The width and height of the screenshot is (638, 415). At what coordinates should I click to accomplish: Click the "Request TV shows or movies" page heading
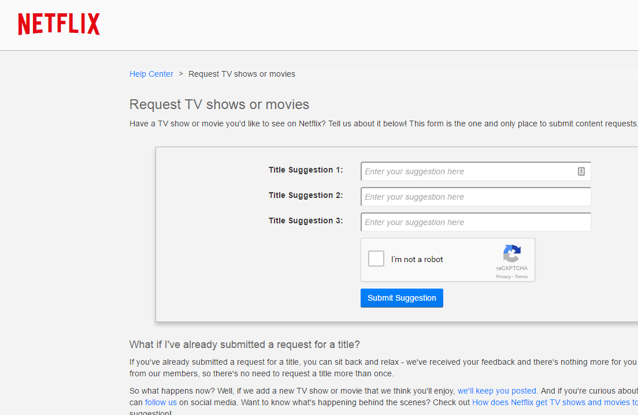click(x=220, y=104)
